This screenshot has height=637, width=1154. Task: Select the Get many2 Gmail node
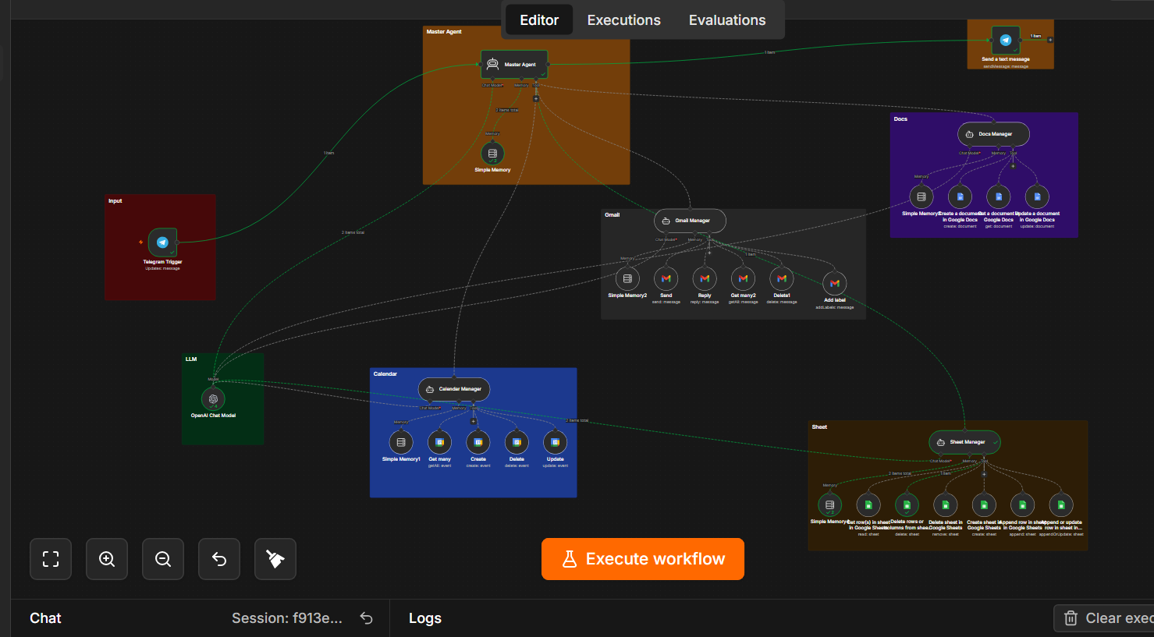click(743, 278)
